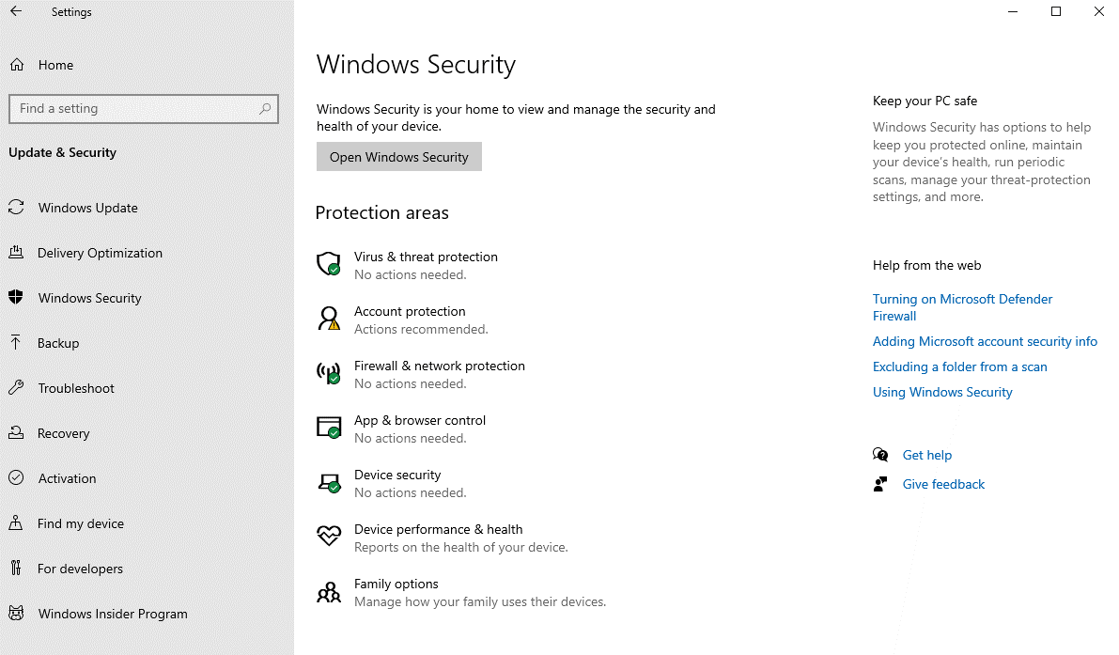Select the Virus & threat protection shield icon
1119x655 pixels.
(328, 264)
